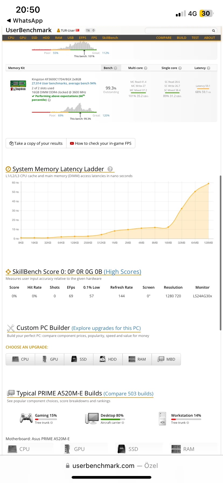Open the Multi core help icon
This screenshot has height=483, width=223.
point(146,68)
